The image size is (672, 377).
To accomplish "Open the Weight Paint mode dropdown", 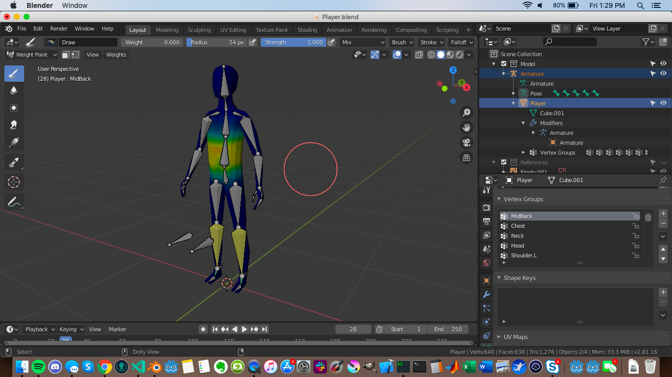I will click(x=31, y=55).
